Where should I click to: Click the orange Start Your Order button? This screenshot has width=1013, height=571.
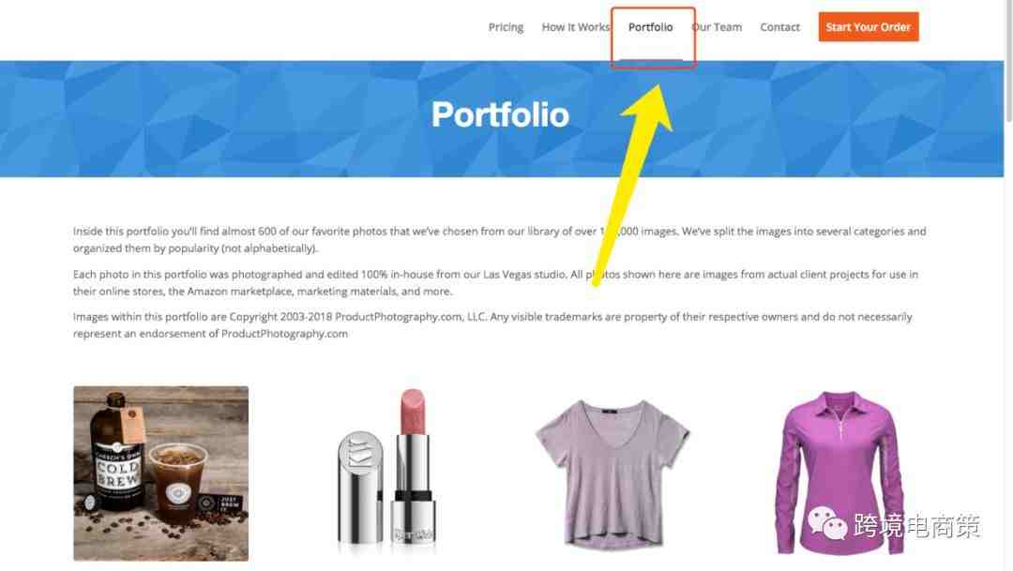(x=869, y=27)
